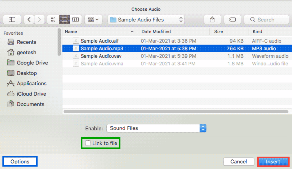Viewport: 292px width, 169px height.
Task: Sort by the Size column header
Action: [x=229, y=31]
